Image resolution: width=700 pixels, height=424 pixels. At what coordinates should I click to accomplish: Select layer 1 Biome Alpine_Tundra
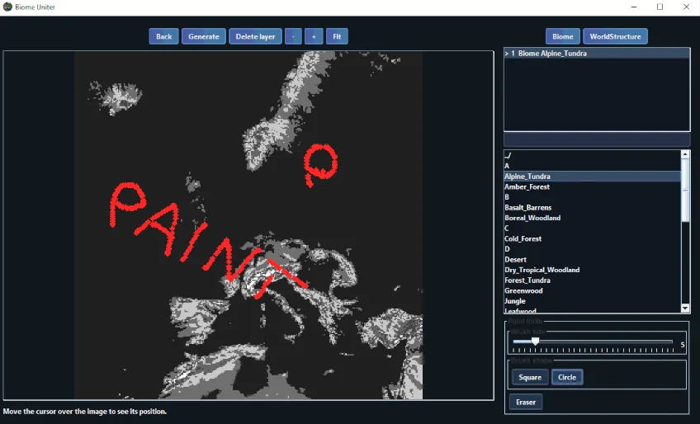[597, 54]
